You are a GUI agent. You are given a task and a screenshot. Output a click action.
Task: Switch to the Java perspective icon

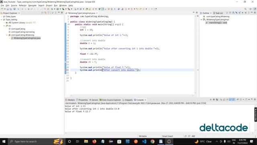[255, 9]
